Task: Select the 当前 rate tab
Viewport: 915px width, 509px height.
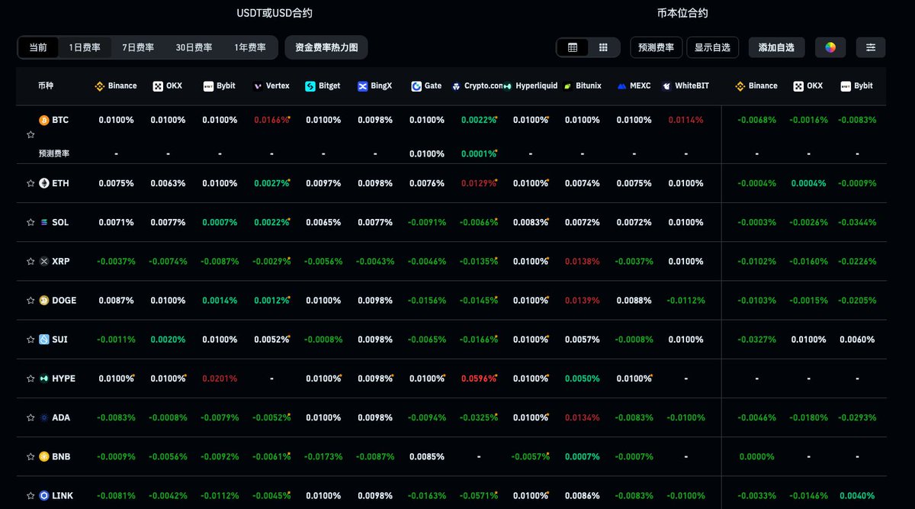Action: click(38, 47)
